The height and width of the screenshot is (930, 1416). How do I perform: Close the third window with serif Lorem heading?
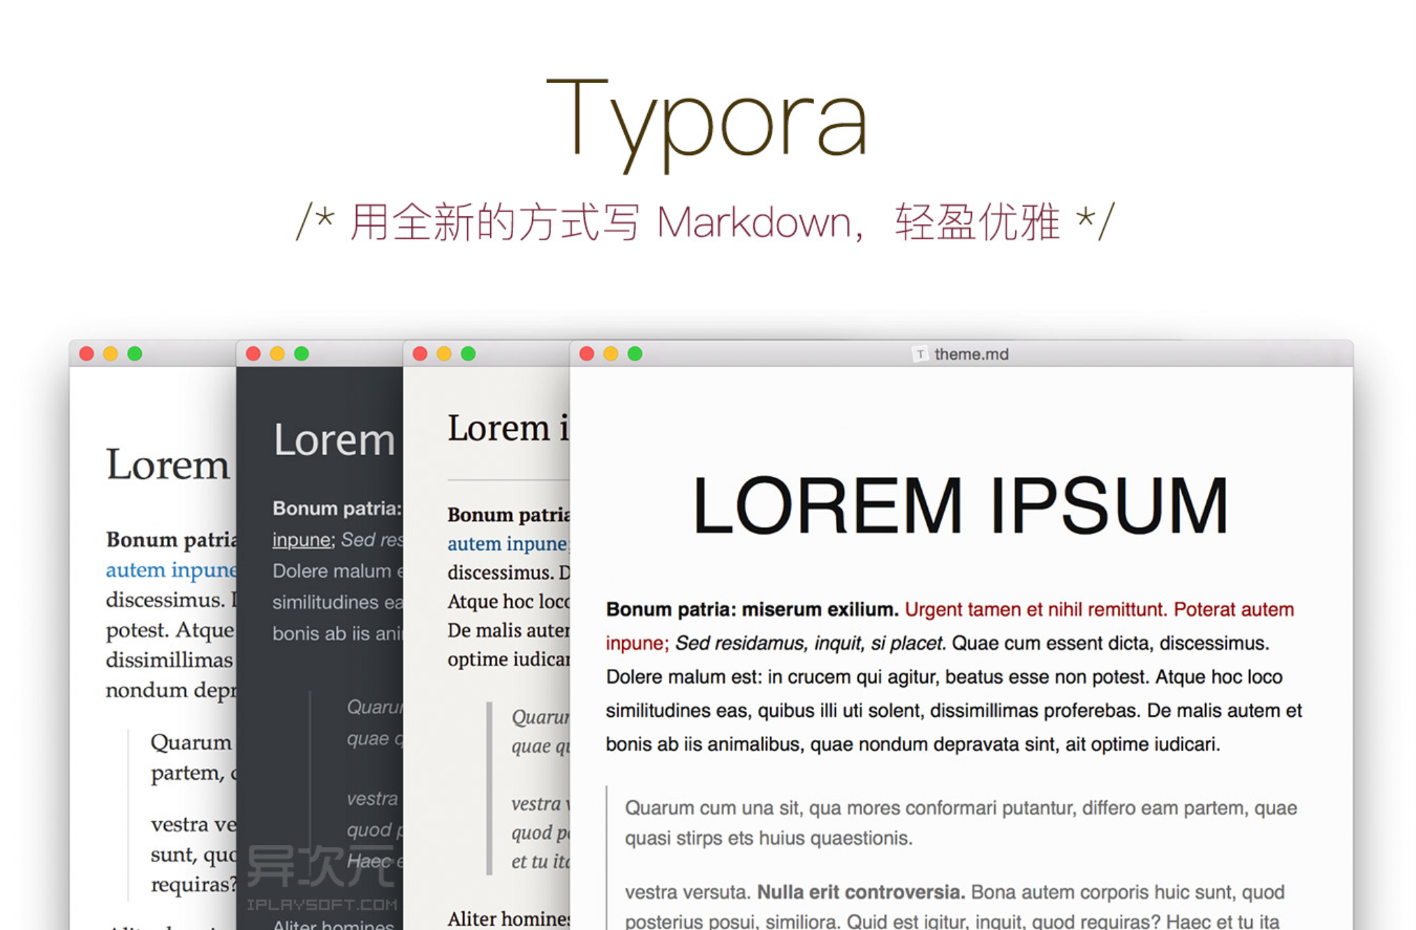[420, 354]
